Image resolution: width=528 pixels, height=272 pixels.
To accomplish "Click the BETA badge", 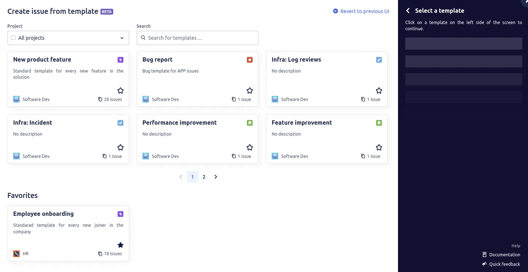I will tap(107, 12).
